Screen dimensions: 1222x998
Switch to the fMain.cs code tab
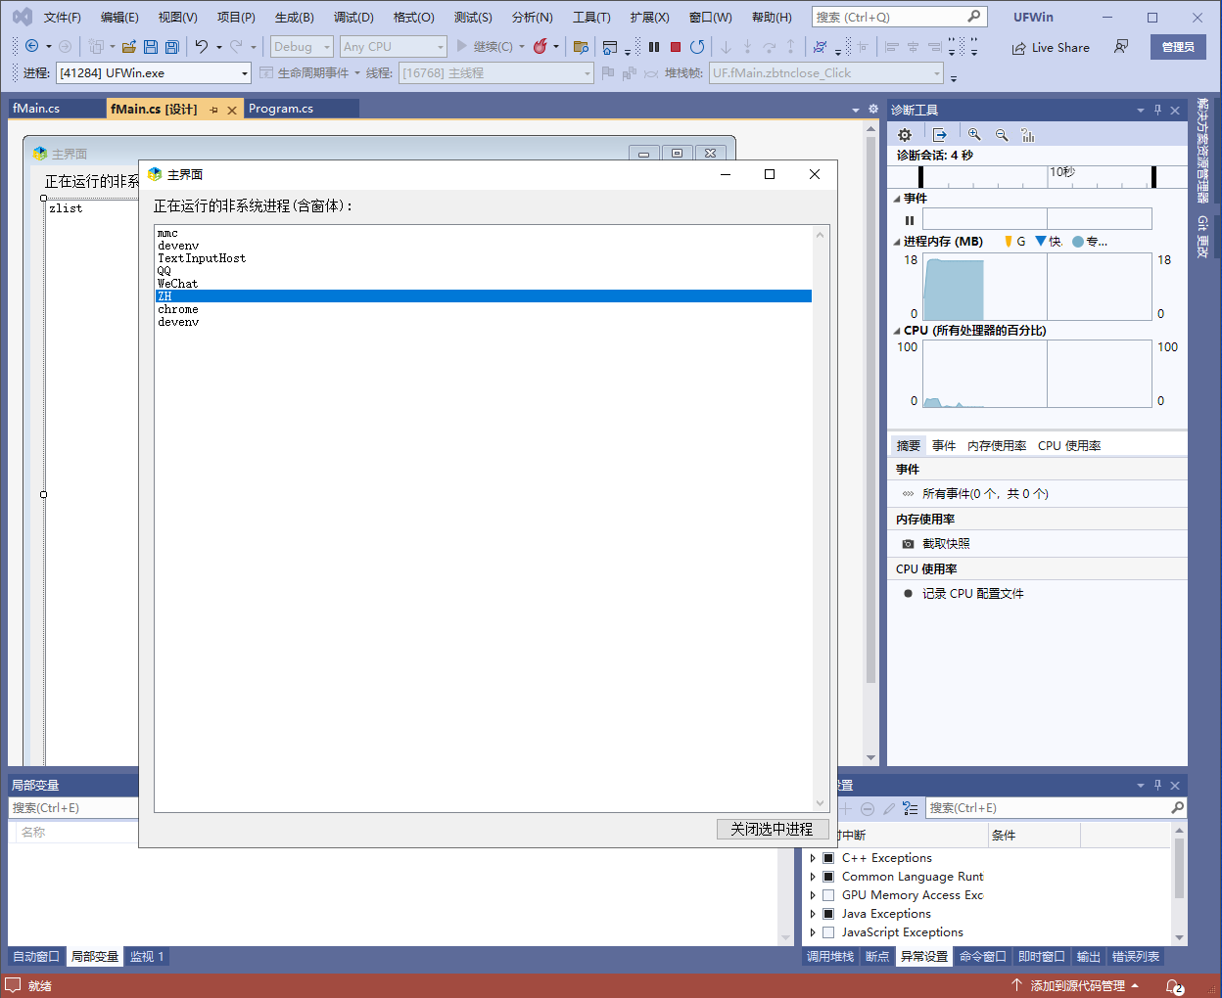pyautogui.click(x=36, y=109)
